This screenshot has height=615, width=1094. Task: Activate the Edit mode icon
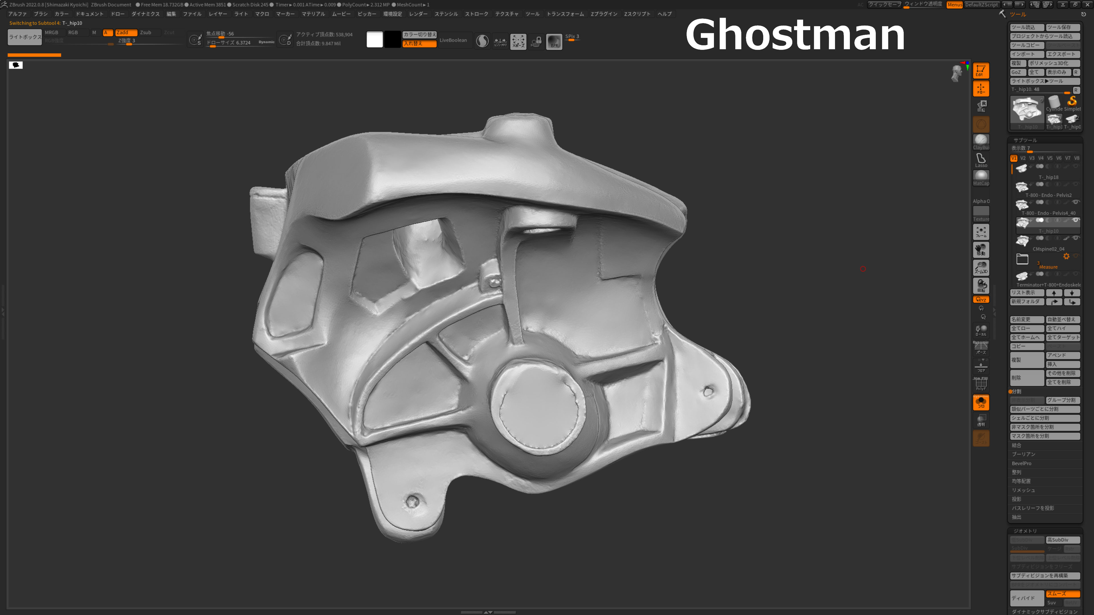point(981,70)
